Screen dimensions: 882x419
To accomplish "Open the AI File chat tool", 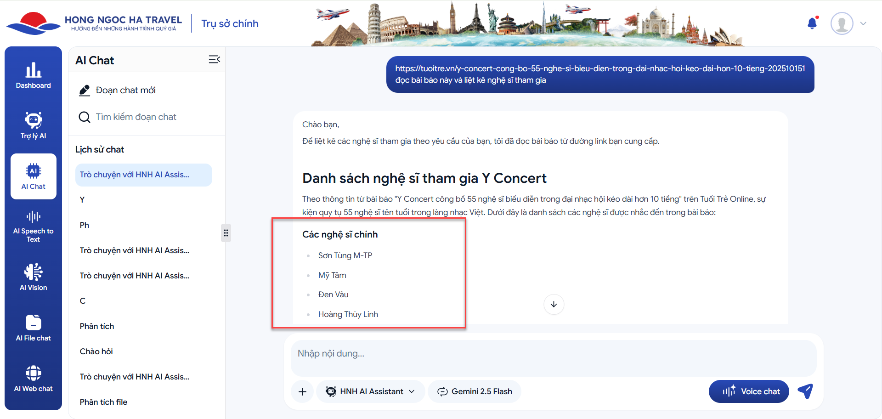I will click(33, 327).
